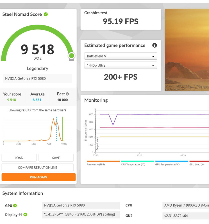Screen dimensions: 209x224
Task: Click the 95.19 FPS graphics test result
Action: click(x=121, y=22)
